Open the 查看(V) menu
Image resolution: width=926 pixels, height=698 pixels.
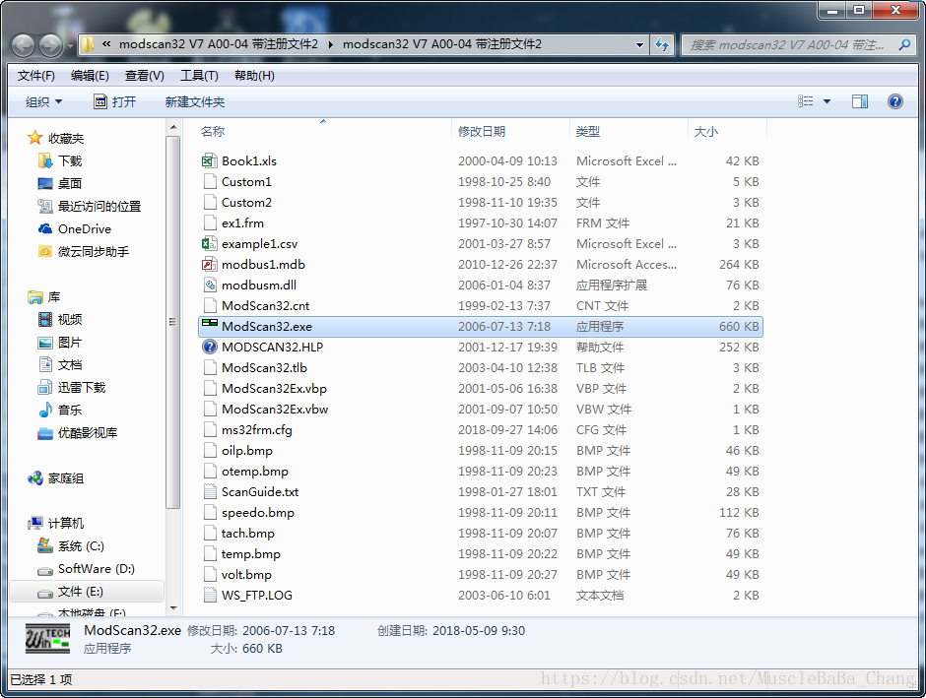(145, 76)
